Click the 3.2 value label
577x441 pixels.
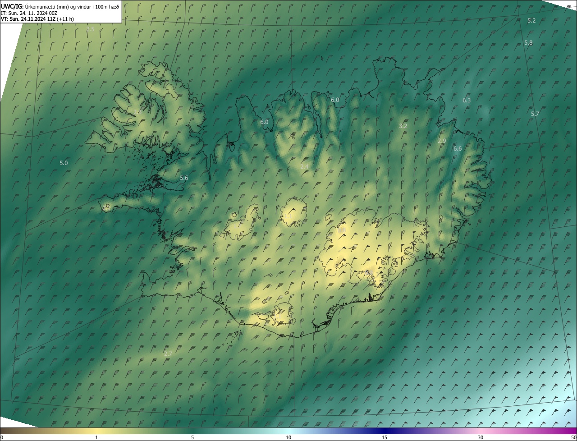coord(403,126)
